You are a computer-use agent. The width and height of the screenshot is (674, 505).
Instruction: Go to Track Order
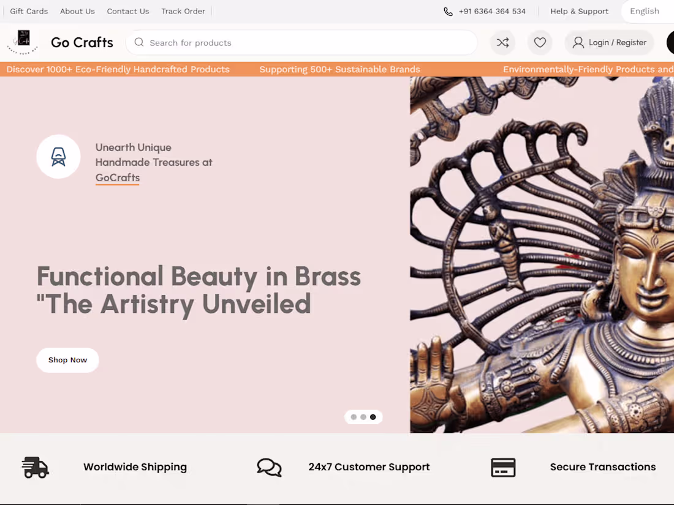point(183,11)
